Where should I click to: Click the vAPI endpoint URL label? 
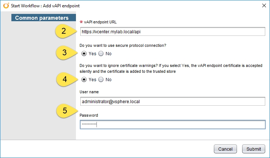(100, 22)
